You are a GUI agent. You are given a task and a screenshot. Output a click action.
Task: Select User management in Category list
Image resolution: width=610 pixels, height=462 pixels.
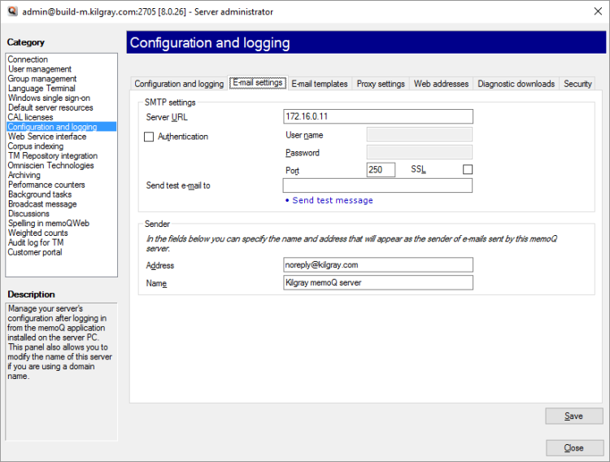40,69
